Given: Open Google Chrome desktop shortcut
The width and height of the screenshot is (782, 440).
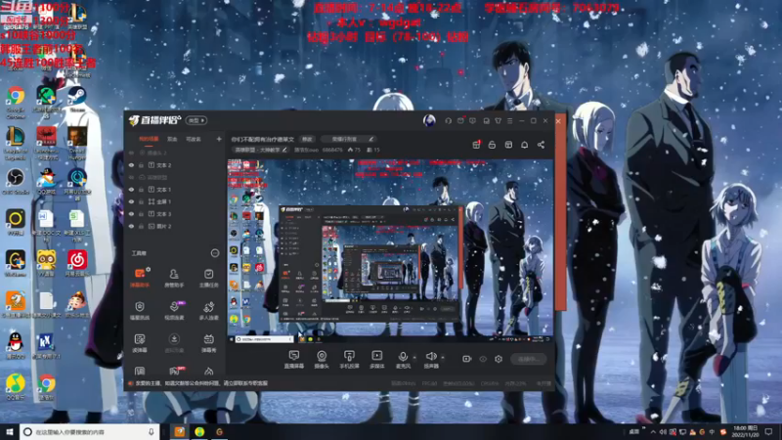Looking at the screenshot, I should tap(16, 102).
